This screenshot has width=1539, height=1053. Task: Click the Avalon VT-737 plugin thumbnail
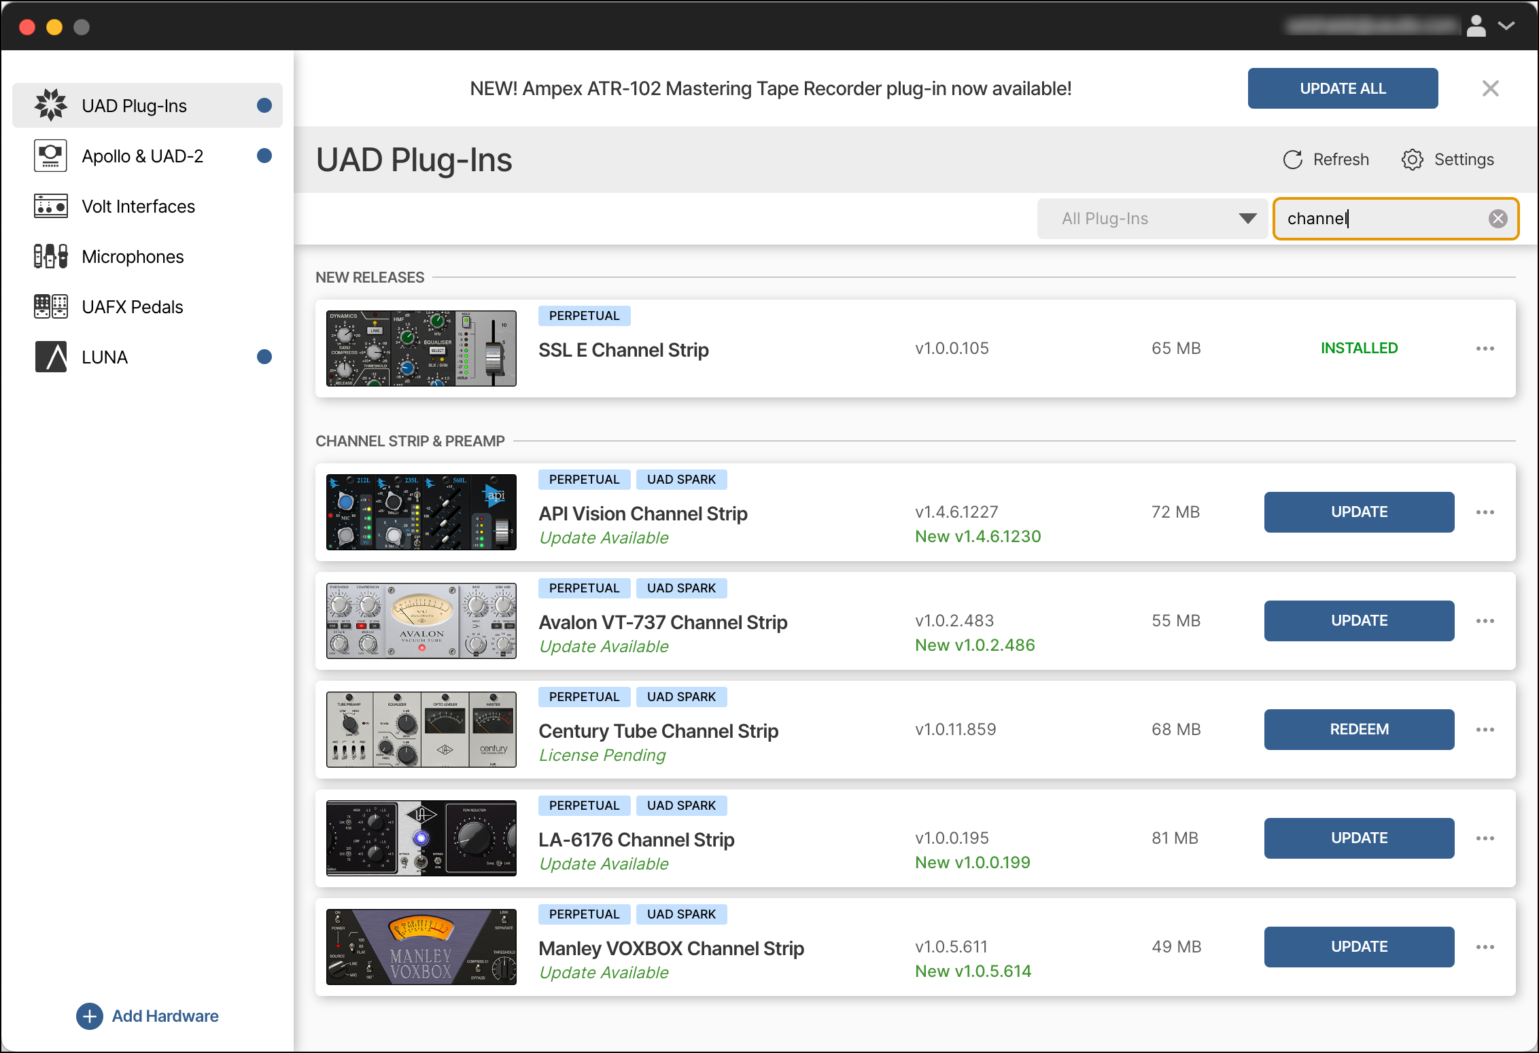pyautogui.click(x=421, y=620)
